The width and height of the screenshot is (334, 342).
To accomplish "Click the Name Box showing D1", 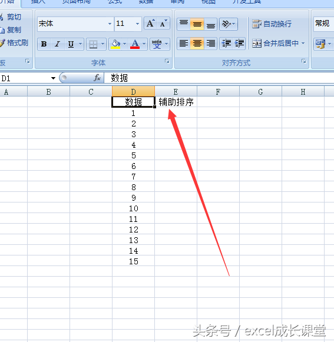I will pyautogui.click(x=25, y=78).
